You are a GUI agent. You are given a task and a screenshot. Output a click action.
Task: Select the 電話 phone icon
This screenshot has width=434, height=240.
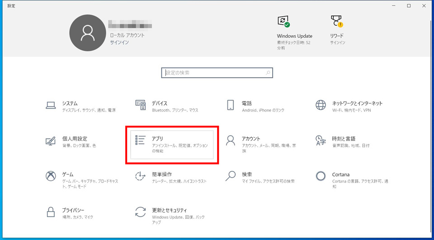point(230,105)
